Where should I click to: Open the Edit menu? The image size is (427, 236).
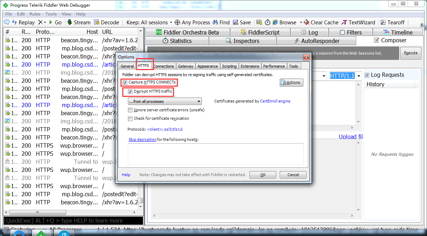click(21, 14)
